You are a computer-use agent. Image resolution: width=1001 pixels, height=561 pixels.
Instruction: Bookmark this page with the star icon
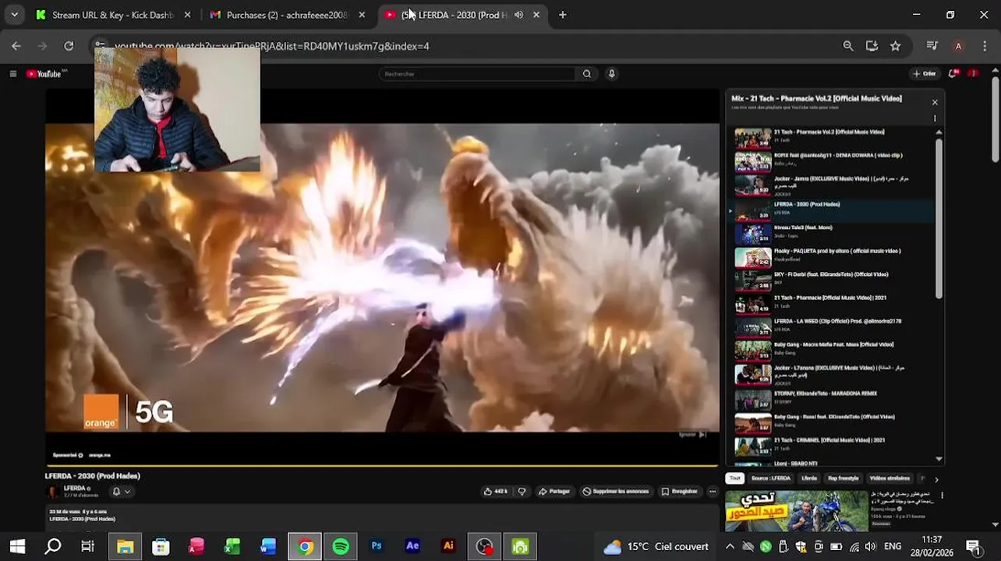coord(896,46)
